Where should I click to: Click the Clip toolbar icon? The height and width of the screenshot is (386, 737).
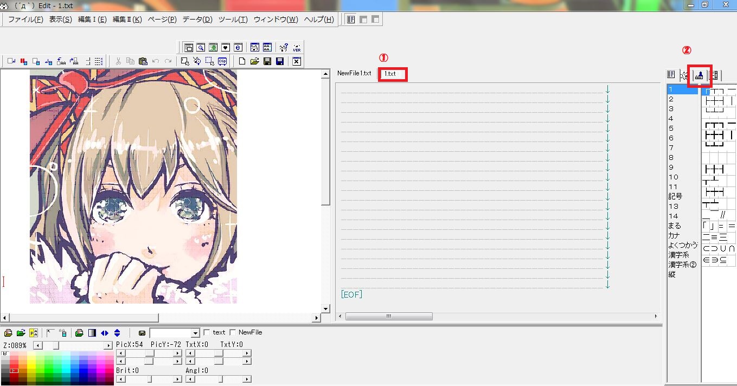point(223,61)
